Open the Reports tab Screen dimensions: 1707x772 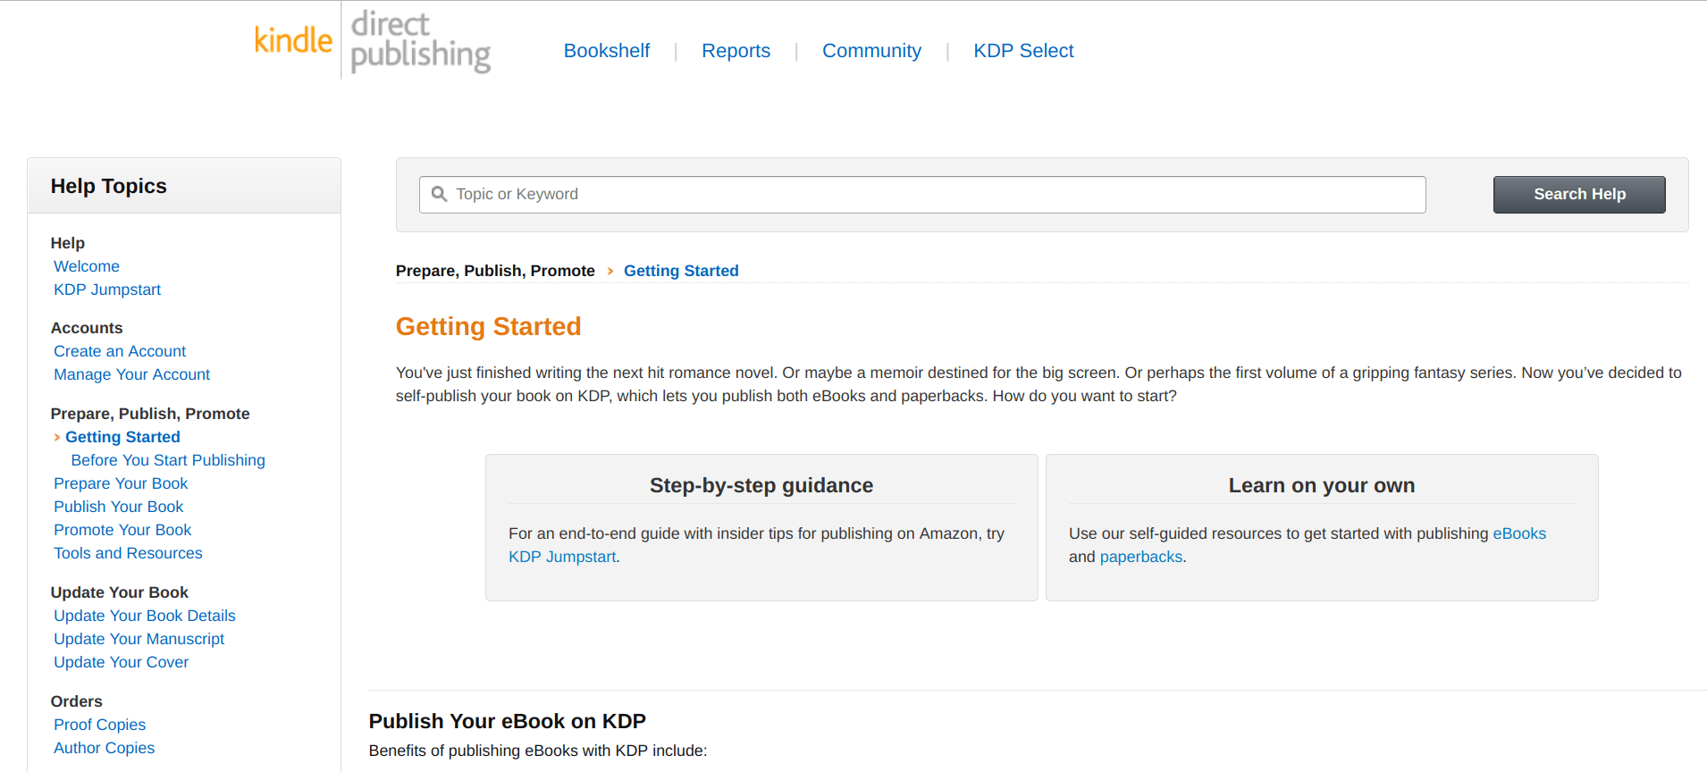coord(736,51)
